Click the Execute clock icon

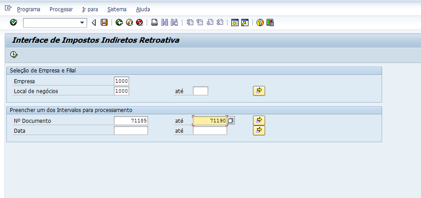[14, 55]
